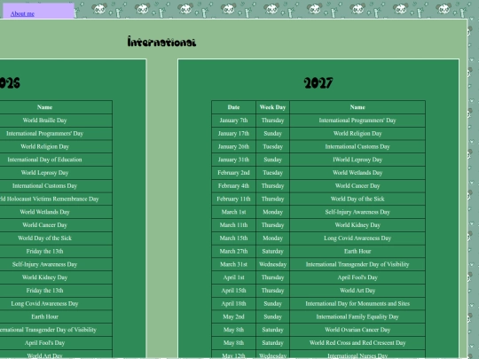Select the January 7th date cell
Image resolution: width=479 pixels, height=359 pixels.
tap(233, 121)
